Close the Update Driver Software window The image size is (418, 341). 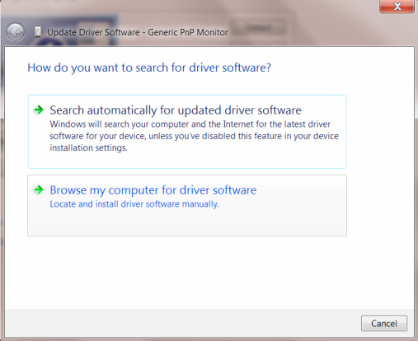pos(397,6)
